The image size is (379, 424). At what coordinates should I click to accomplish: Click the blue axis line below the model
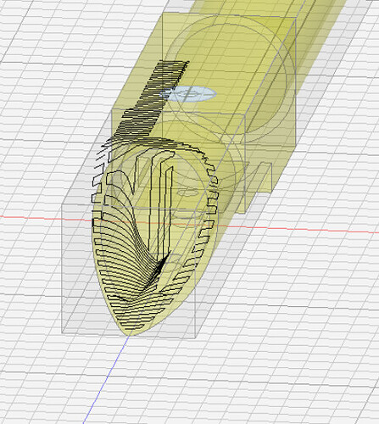pyautogui.click(x=106, y=380)
